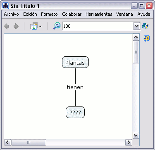Click the back navigation arrow icon

click(x=7, y=26)
